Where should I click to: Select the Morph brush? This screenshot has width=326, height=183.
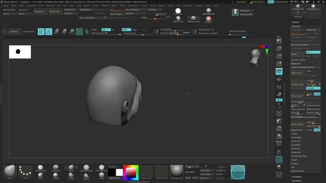pos(56,176)
